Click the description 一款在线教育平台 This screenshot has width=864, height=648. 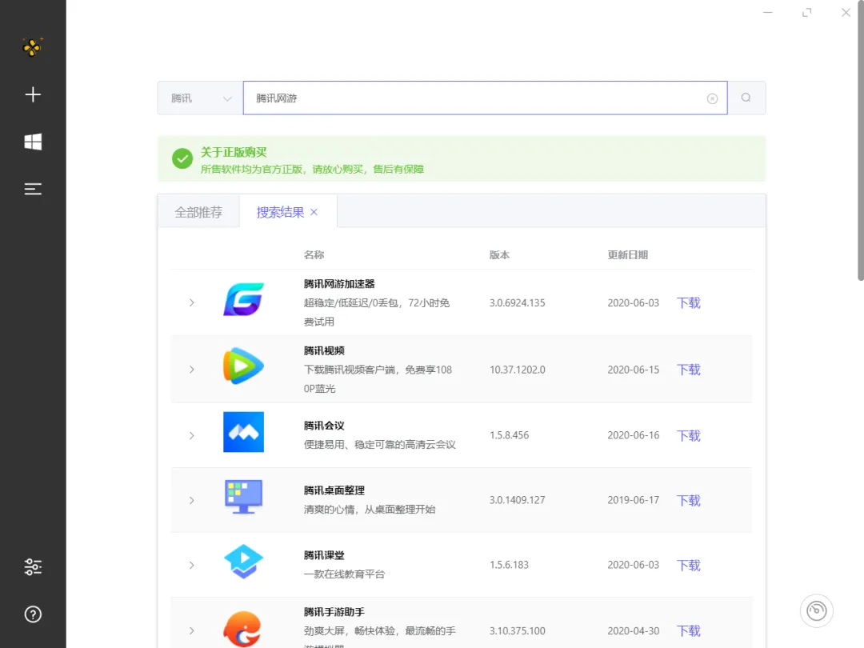[344, 574]
